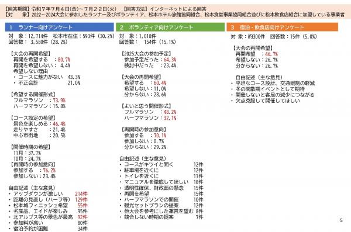Image resolution: width=351 pixels, height=232 pixels.
Task: Click 宿泊予約が困難 34件 row
Action: [x=48, y=228]
